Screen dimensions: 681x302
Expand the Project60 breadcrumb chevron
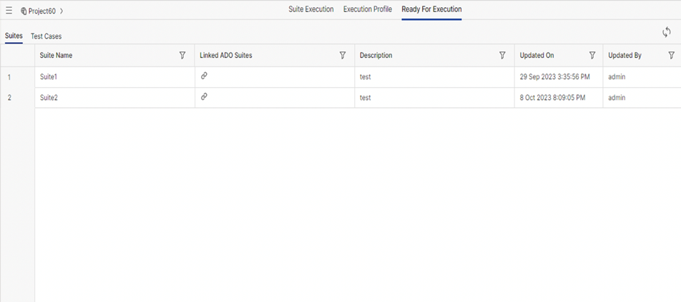click(x=62, y=11)
